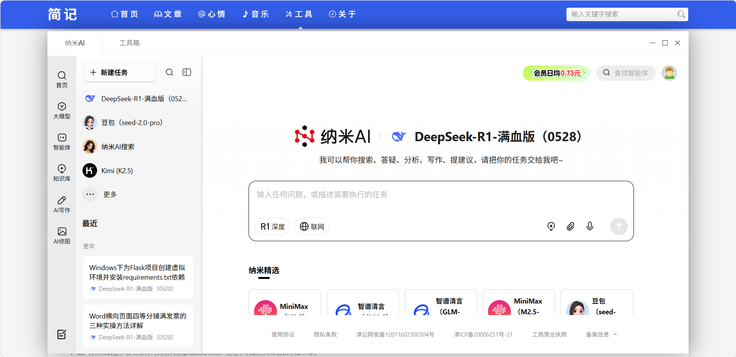Open the 大模型 sidebar section
This screenshot has height=357, width=736.
coord(62,110)
